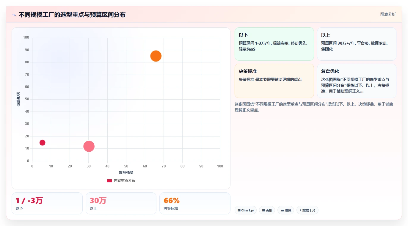Toggle the 内容重点分布 legend swatch
The image size is (408, 226).
109,181
